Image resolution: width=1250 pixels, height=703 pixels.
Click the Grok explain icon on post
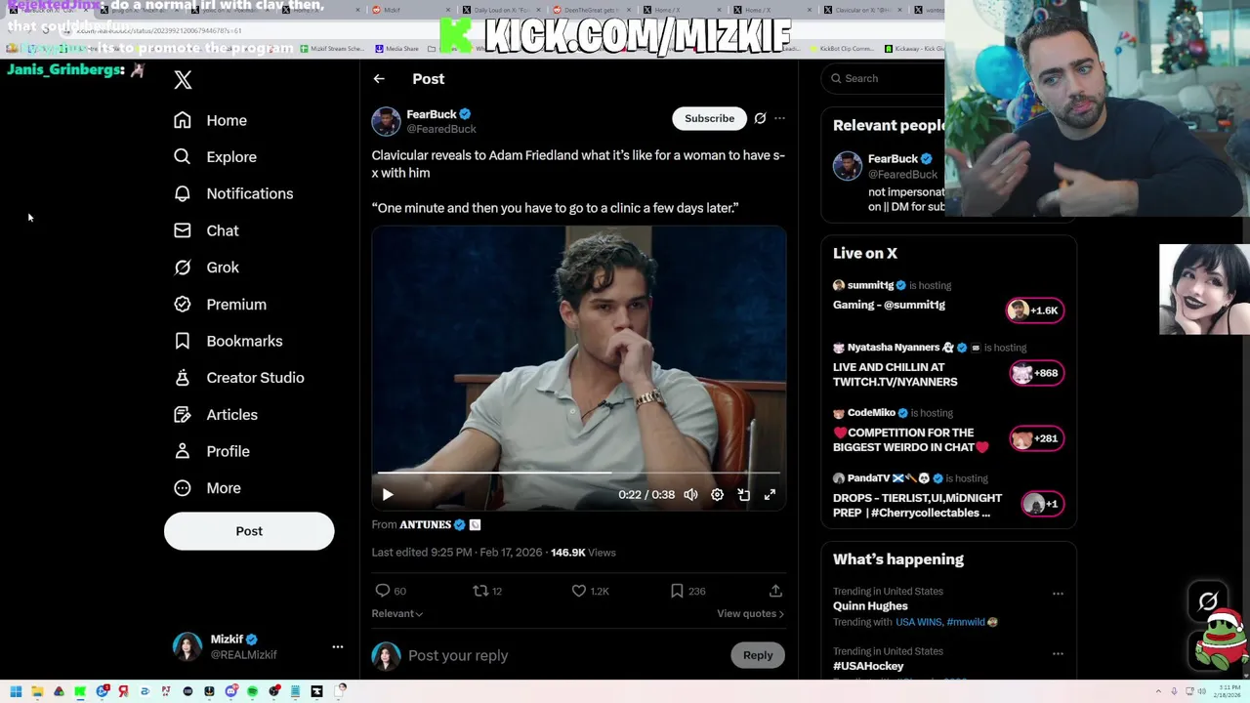click(x=760, y=118)
